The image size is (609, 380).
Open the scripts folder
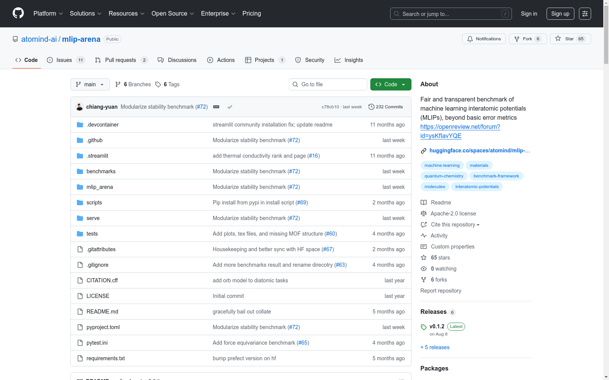click(94, 203)
